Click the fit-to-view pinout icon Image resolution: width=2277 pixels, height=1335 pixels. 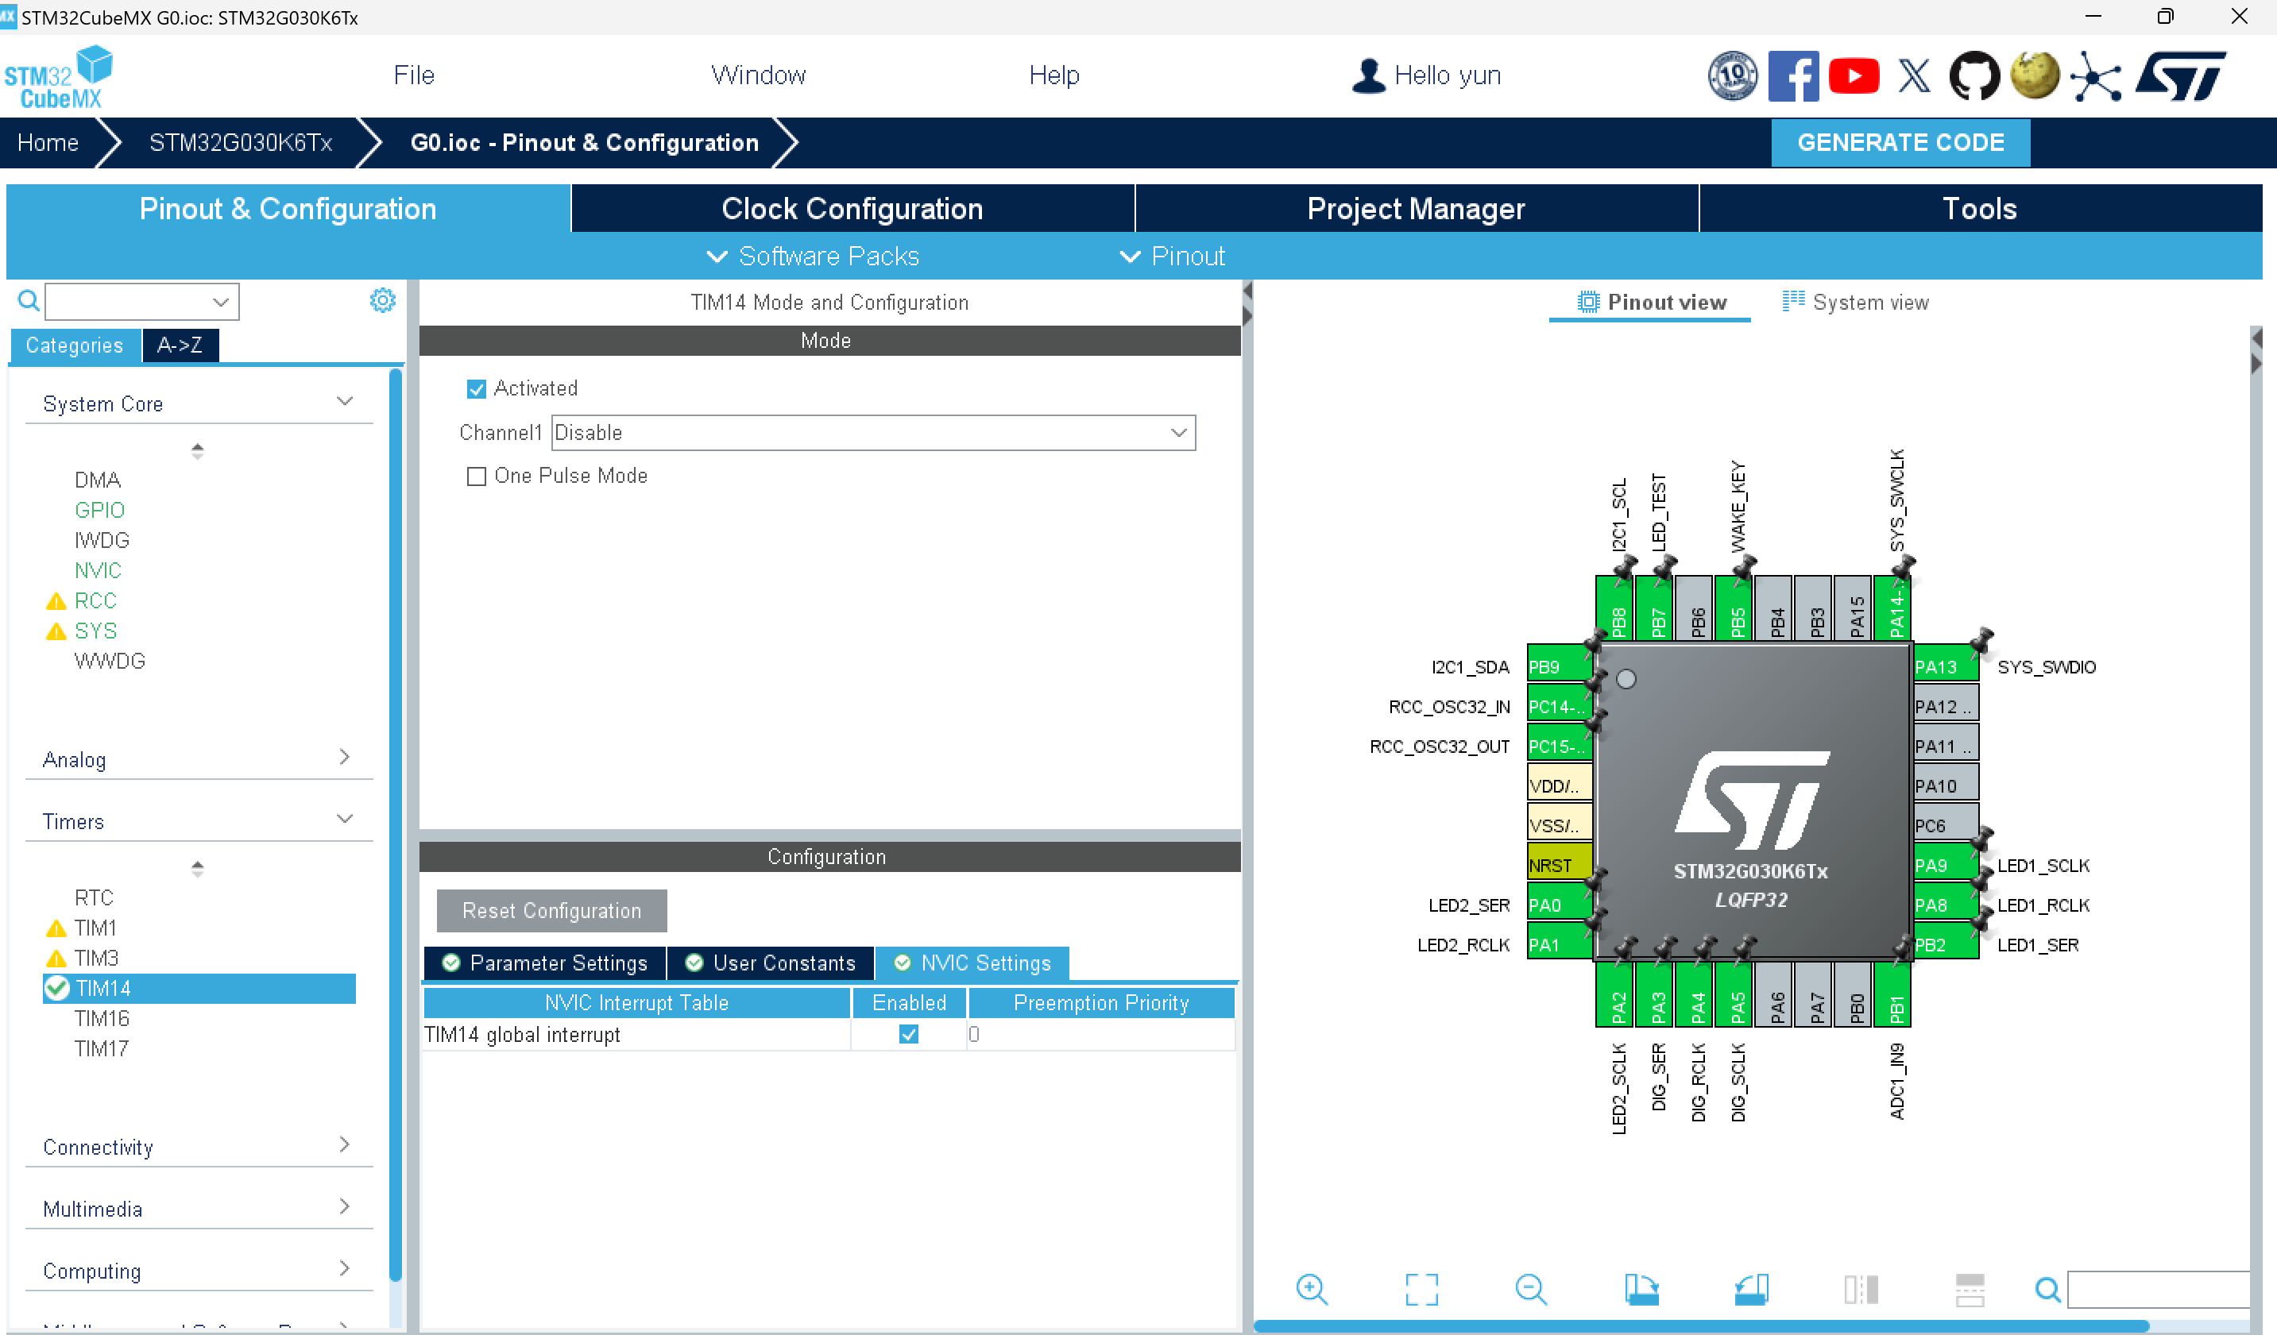coord(1421,1289)
